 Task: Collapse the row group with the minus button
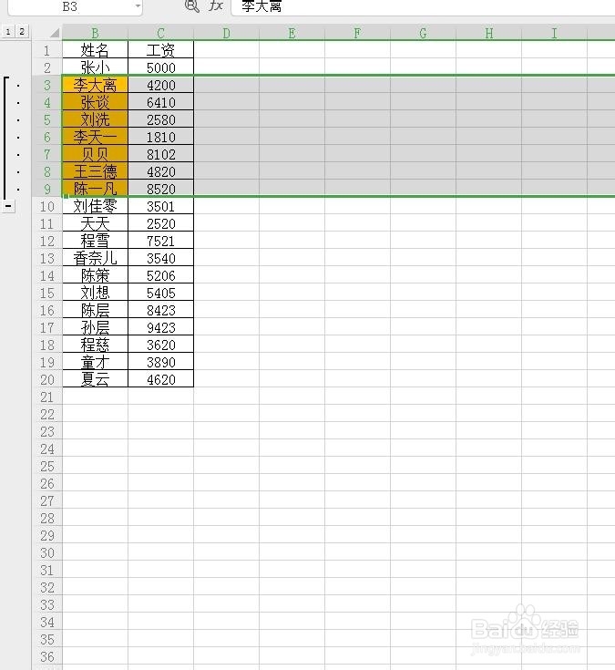[8, 206]
